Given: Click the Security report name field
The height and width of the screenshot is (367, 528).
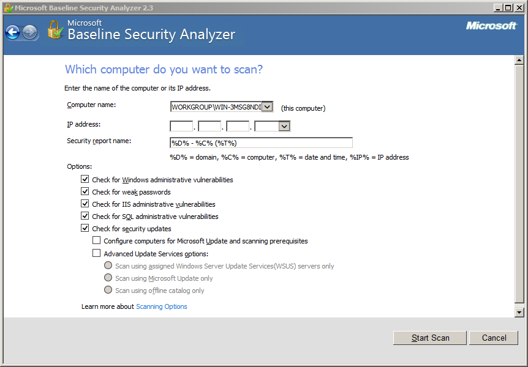Looking at the screenshot, I should pos(261,143).
